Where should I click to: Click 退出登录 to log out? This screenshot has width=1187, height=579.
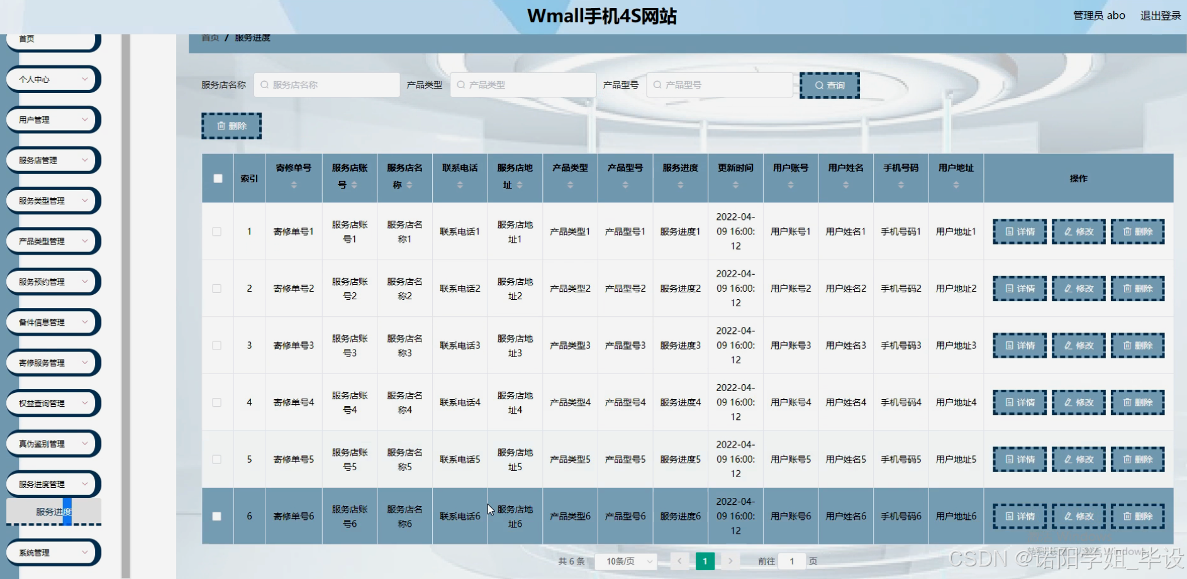pos(1161,15)
